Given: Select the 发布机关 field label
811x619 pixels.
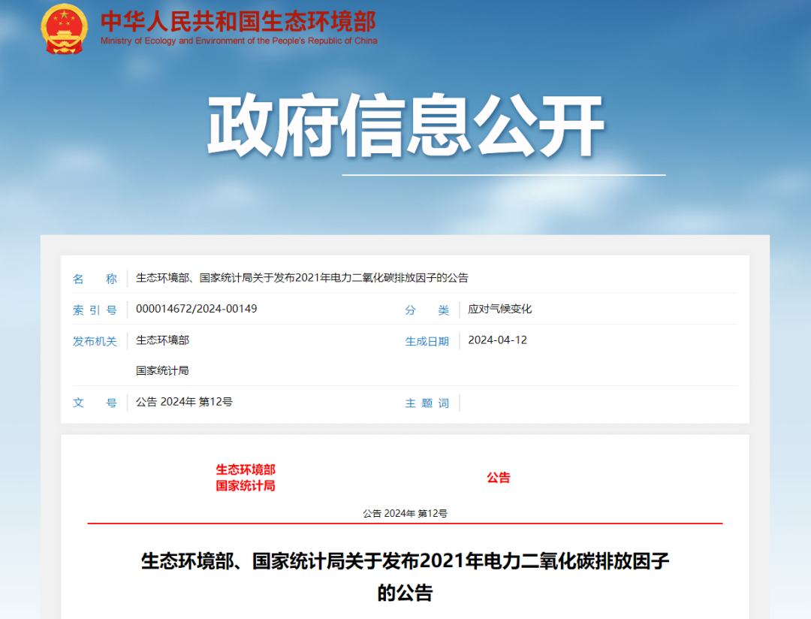Looking at the screenshot, I should point(95,341).
